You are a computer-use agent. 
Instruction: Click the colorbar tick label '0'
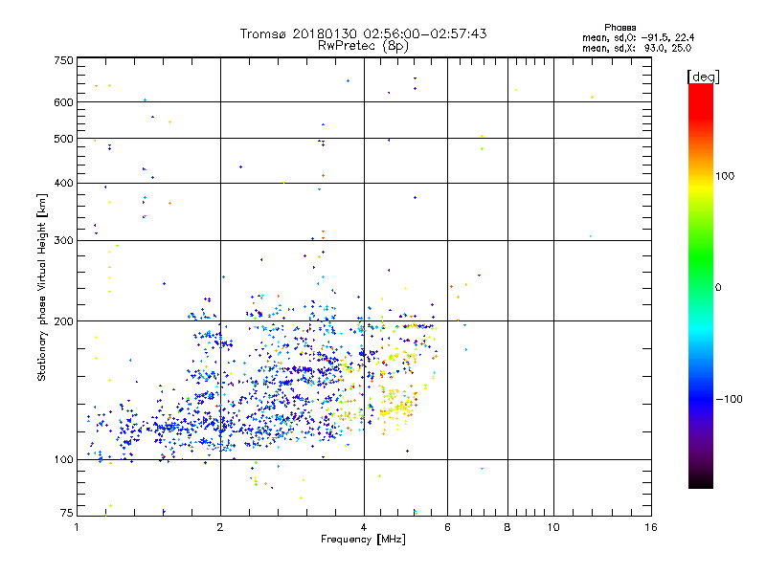point(718,288)
